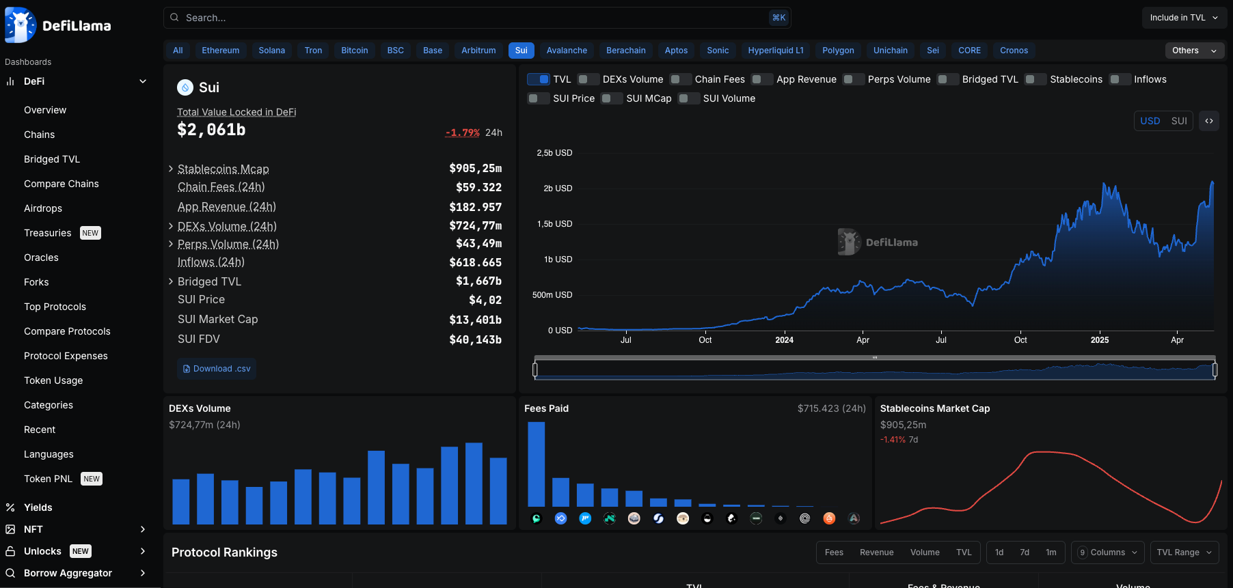Download the .csv data file

coord(217,369)
